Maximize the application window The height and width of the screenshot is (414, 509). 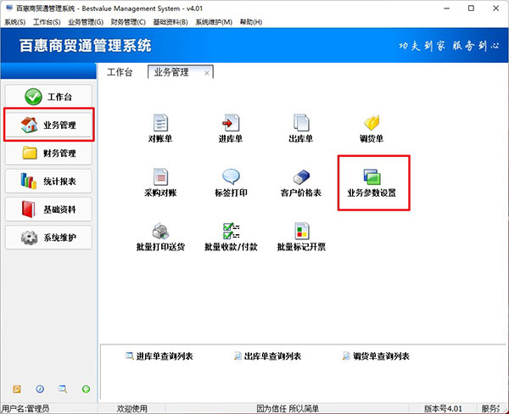tap(471, 8)
